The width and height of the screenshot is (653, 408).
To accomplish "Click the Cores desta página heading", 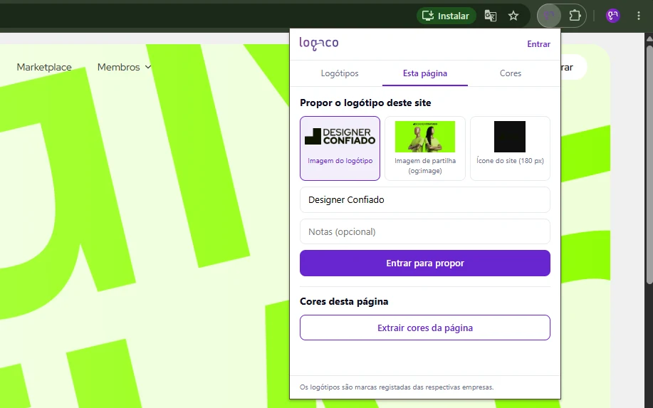I will (x=344, y=301).
